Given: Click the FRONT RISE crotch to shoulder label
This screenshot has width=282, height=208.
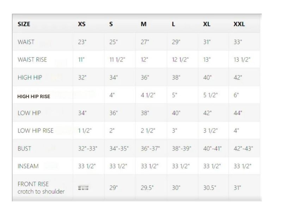Looking at the screenshot, I should [41, 188].
